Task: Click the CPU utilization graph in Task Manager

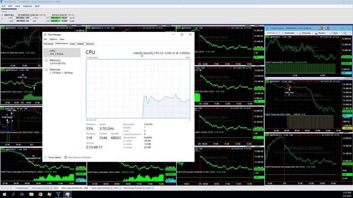Action: pyautogui.click(x=138, y=89)
